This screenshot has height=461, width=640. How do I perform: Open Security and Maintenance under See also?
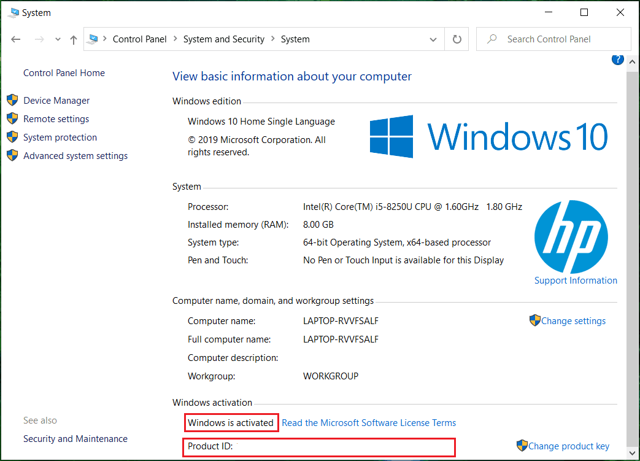click(75, 438)
